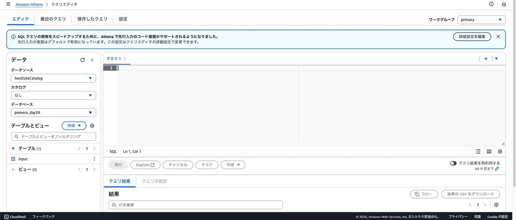Click the Cancel query button

[178, 165]
